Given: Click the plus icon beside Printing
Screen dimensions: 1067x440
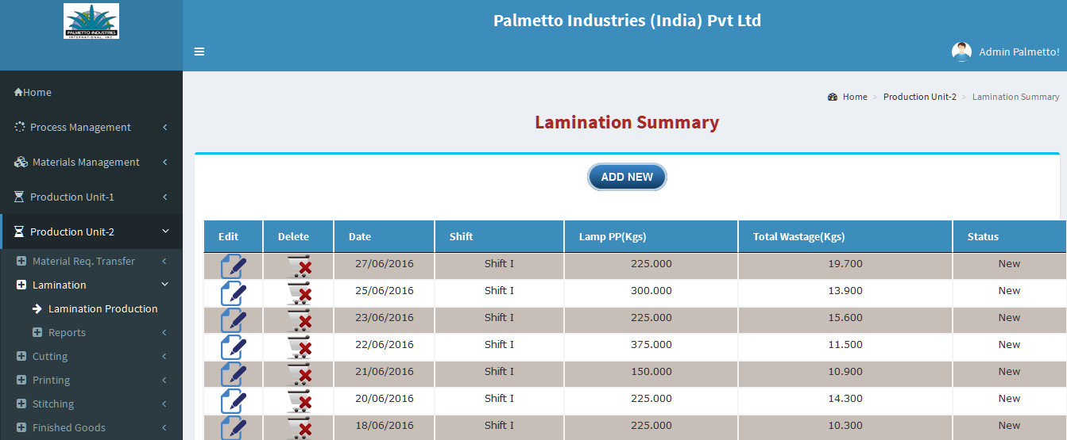Looking at the screenshot, I should (21, 380).
